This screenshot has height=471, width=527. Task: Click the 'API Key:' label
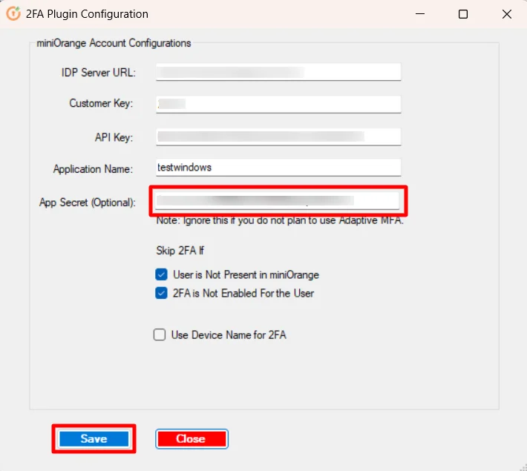tap(114, 137)
